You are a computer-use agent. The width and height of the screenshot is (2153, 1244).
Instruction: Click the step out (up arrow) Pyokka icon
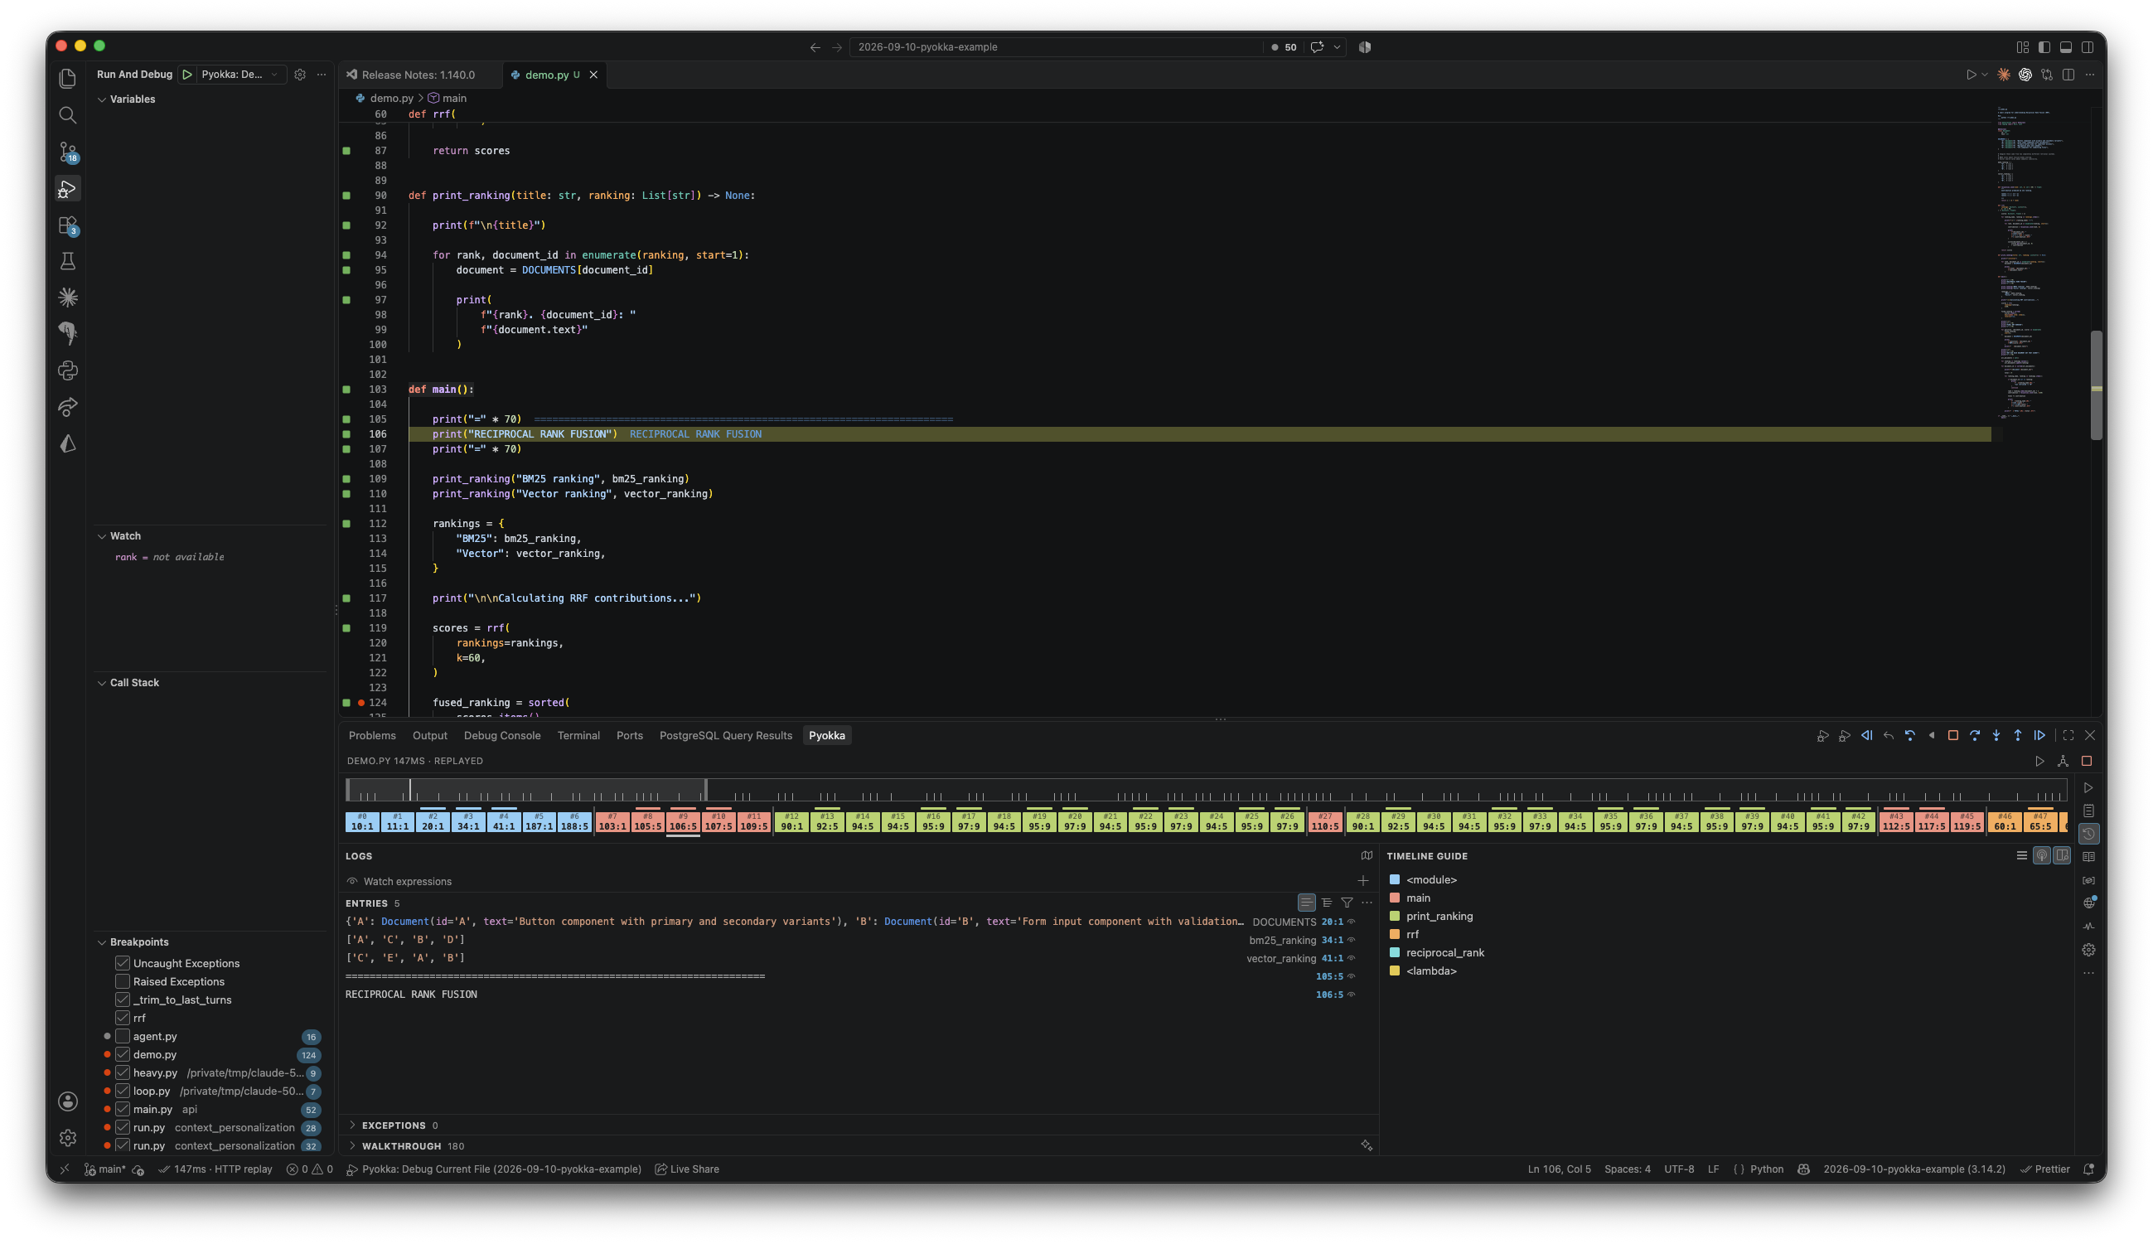pyautogui.click(x=2017, y=736)
